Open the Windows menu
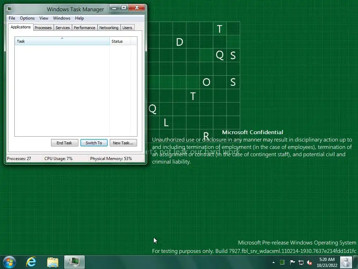The height and width of the screenshot is (269, 358). click(x=62, y=18)
